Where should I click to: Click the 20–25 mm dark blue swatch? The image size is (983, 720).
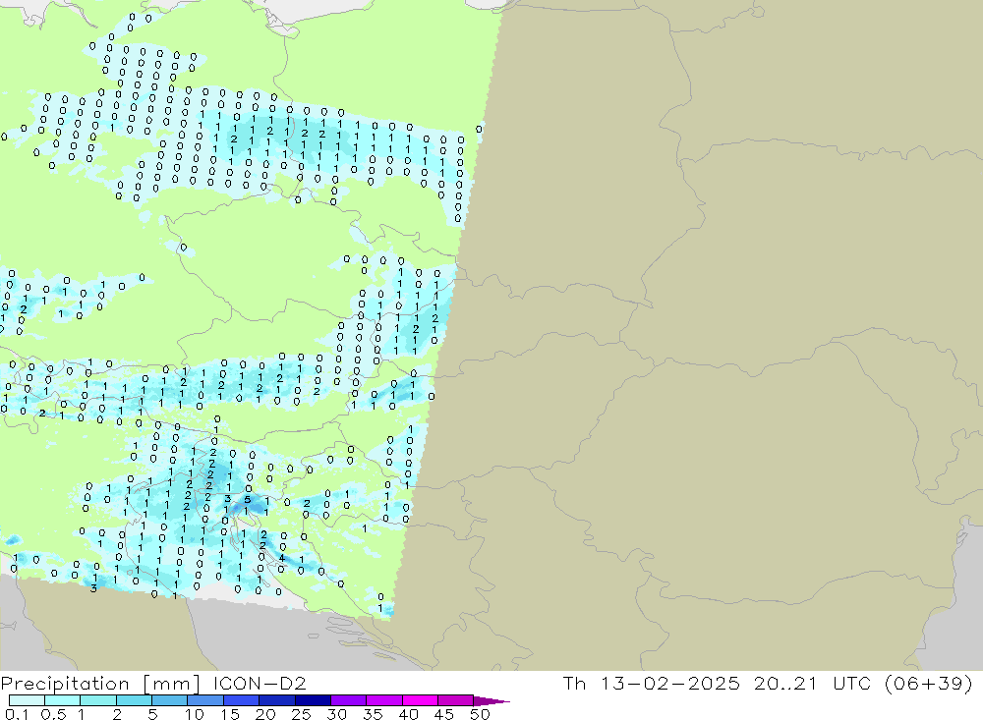276,700
